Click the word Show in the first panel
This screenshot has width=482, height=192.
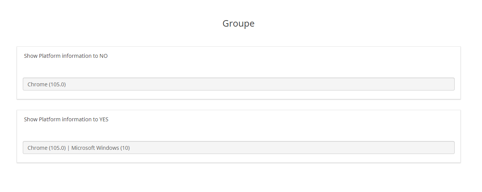(31, 56)
